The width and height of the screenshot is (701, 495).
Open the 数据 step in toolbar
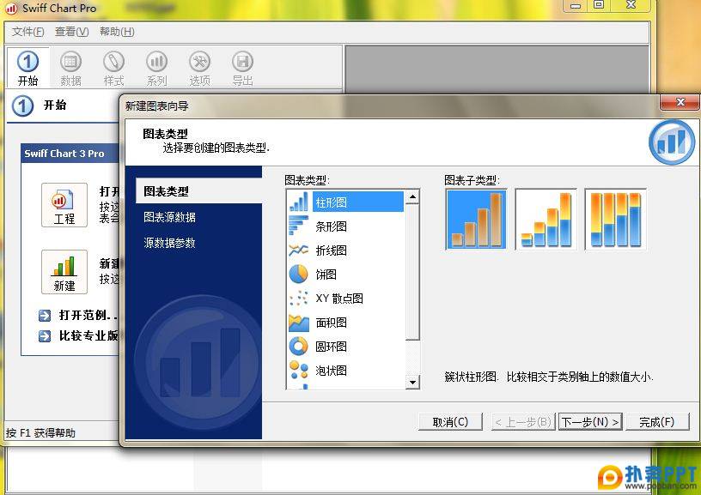pyautogui.click(x=70, y=62)
